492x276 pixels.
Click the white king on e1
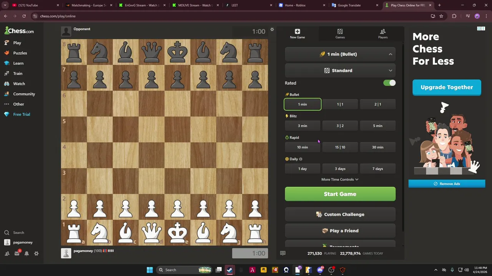(x=178, y=232)
